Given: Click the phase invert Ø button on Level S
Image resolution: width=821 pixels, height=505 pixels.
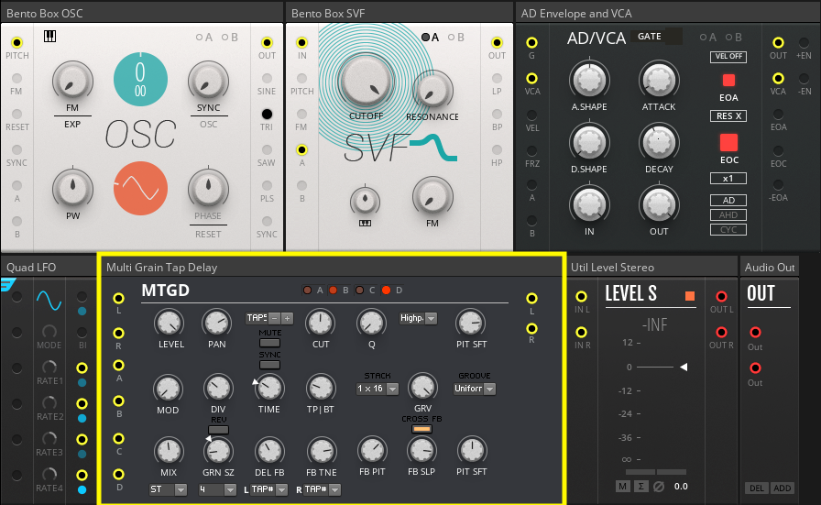Looking at the screenshot, I should click(659, 486).
